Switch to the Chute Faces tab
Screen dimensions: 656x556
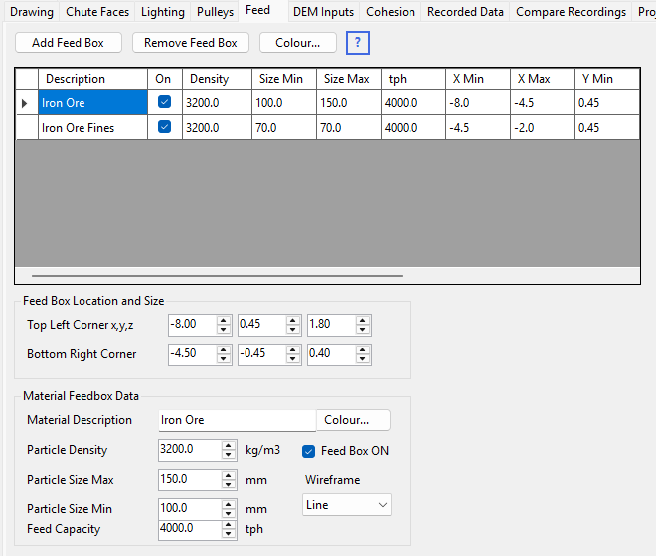(x=97, y=12)
